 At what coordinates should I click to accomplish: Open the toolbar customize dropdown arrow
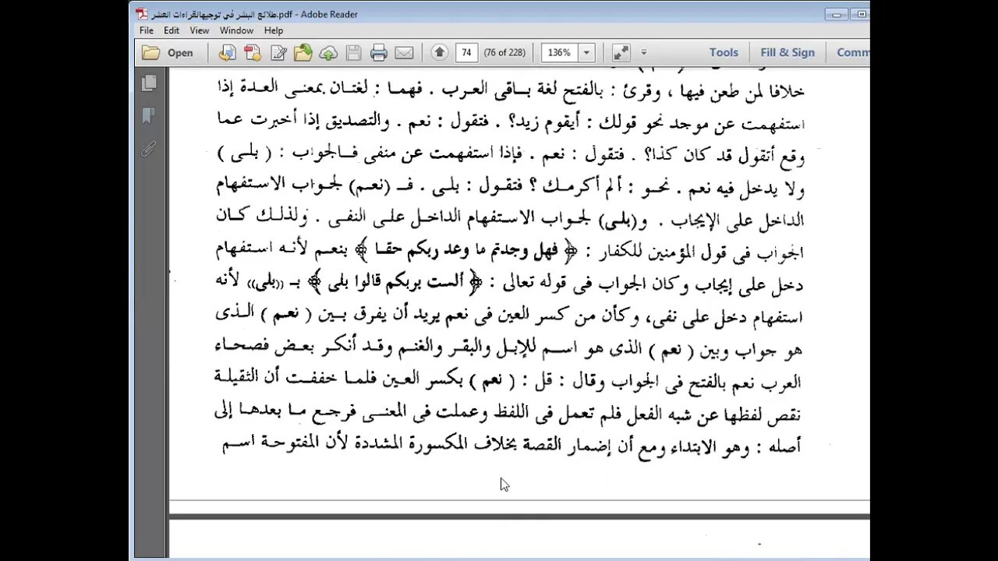coord(643,53)
